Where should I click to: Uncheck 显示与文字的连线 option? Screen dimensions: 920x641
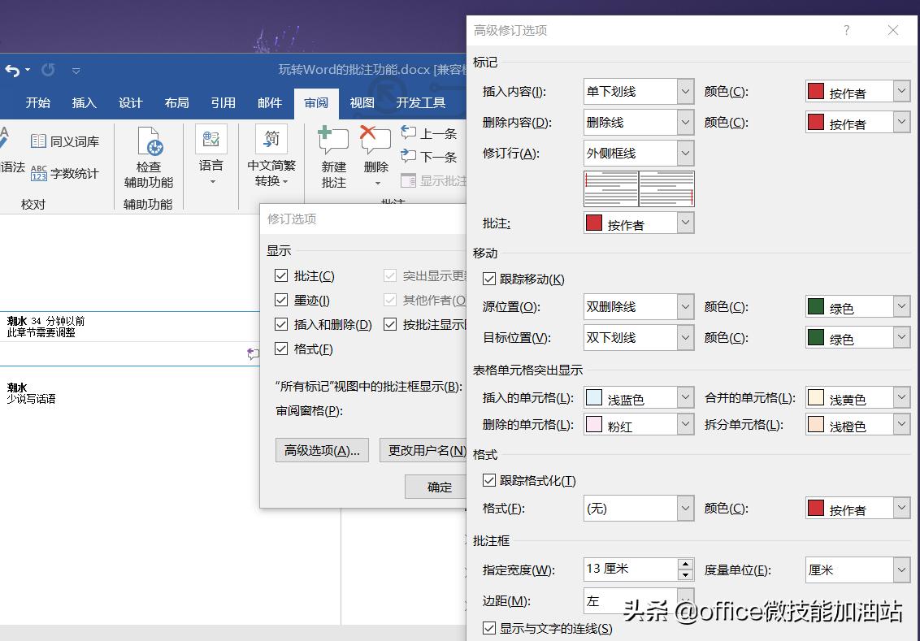tap(488, 627)
